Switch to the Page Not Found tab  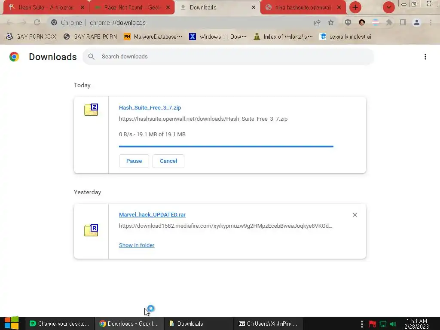point(132,7)
